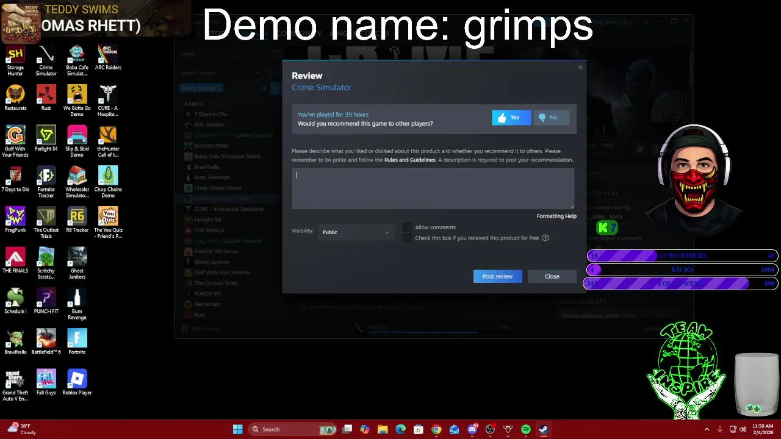Open the weather widget showing 38°F Cloudy
781x439 pixels.
[x=23, y=429]
